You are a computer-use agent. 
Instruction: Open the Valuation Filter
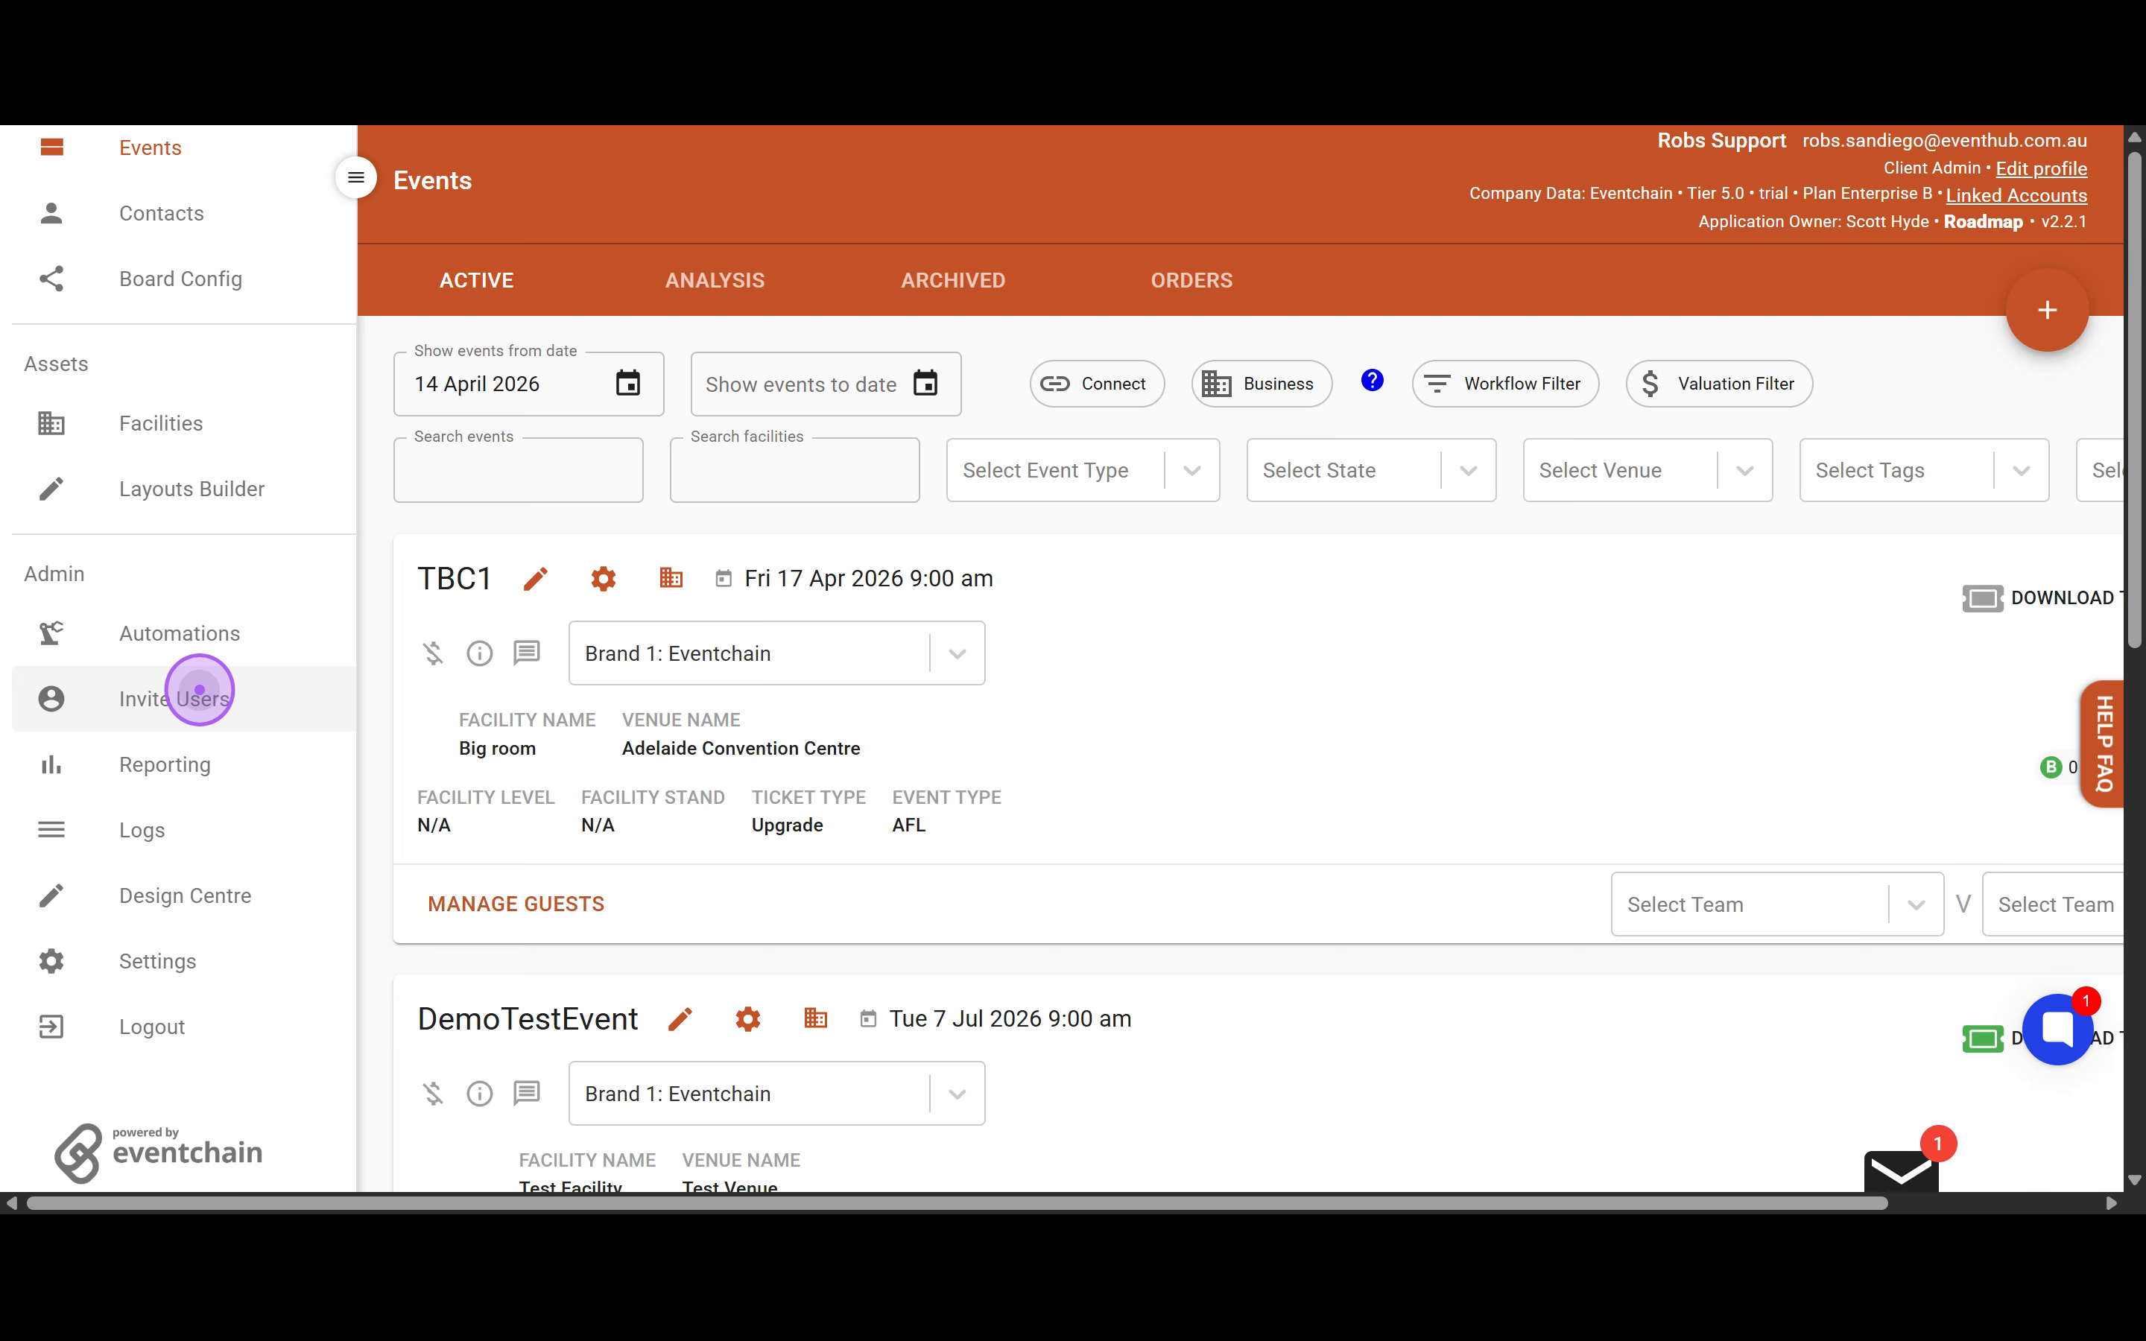[1718, 384]
